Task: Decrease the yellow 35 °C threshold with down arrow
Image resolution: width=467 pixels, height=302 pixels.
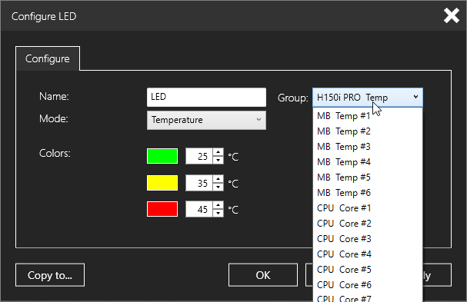Action: (218, 187)
